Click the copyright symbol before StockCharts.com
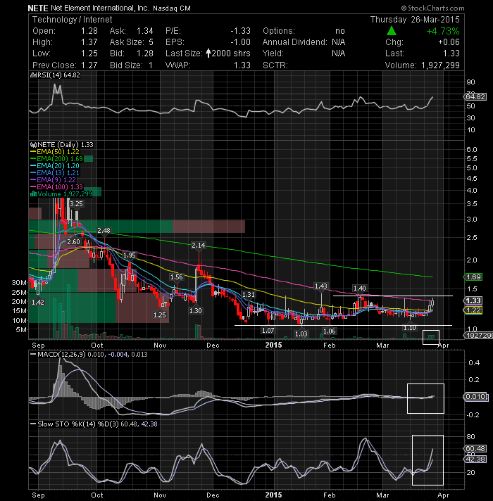Viewport: 493px width, 501px height. click(x=404, y=8)
